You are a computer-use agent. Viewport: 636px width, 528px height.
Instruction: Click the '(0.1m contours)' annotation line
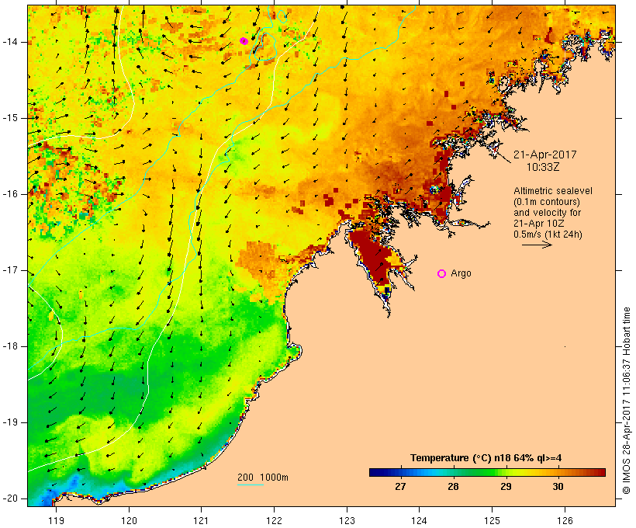(547, 202)
